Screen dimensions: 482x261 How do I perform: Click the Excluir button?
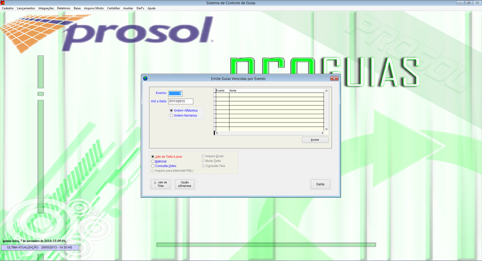click(315, 140)
